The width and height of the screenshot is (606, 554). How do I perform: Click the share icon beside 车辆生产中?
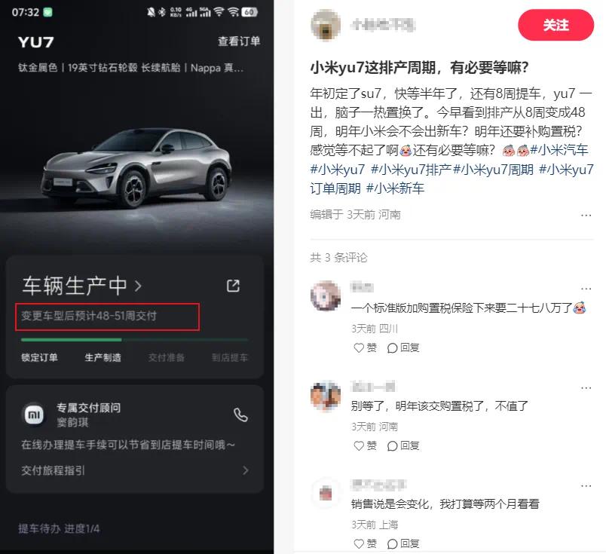pyautogui.click(x=233, y=286)
